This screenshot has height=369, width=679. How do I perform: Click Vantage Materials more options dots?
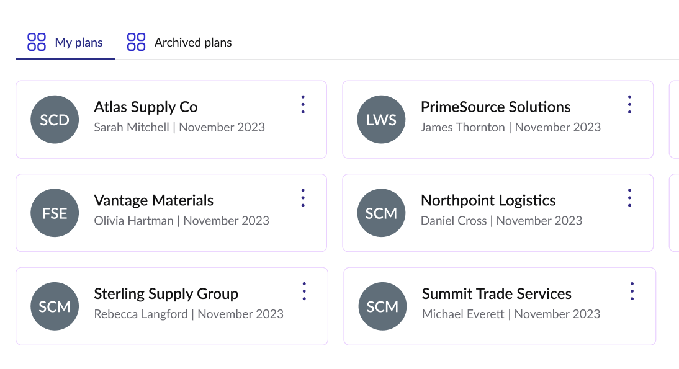click(x=303, y=198)
